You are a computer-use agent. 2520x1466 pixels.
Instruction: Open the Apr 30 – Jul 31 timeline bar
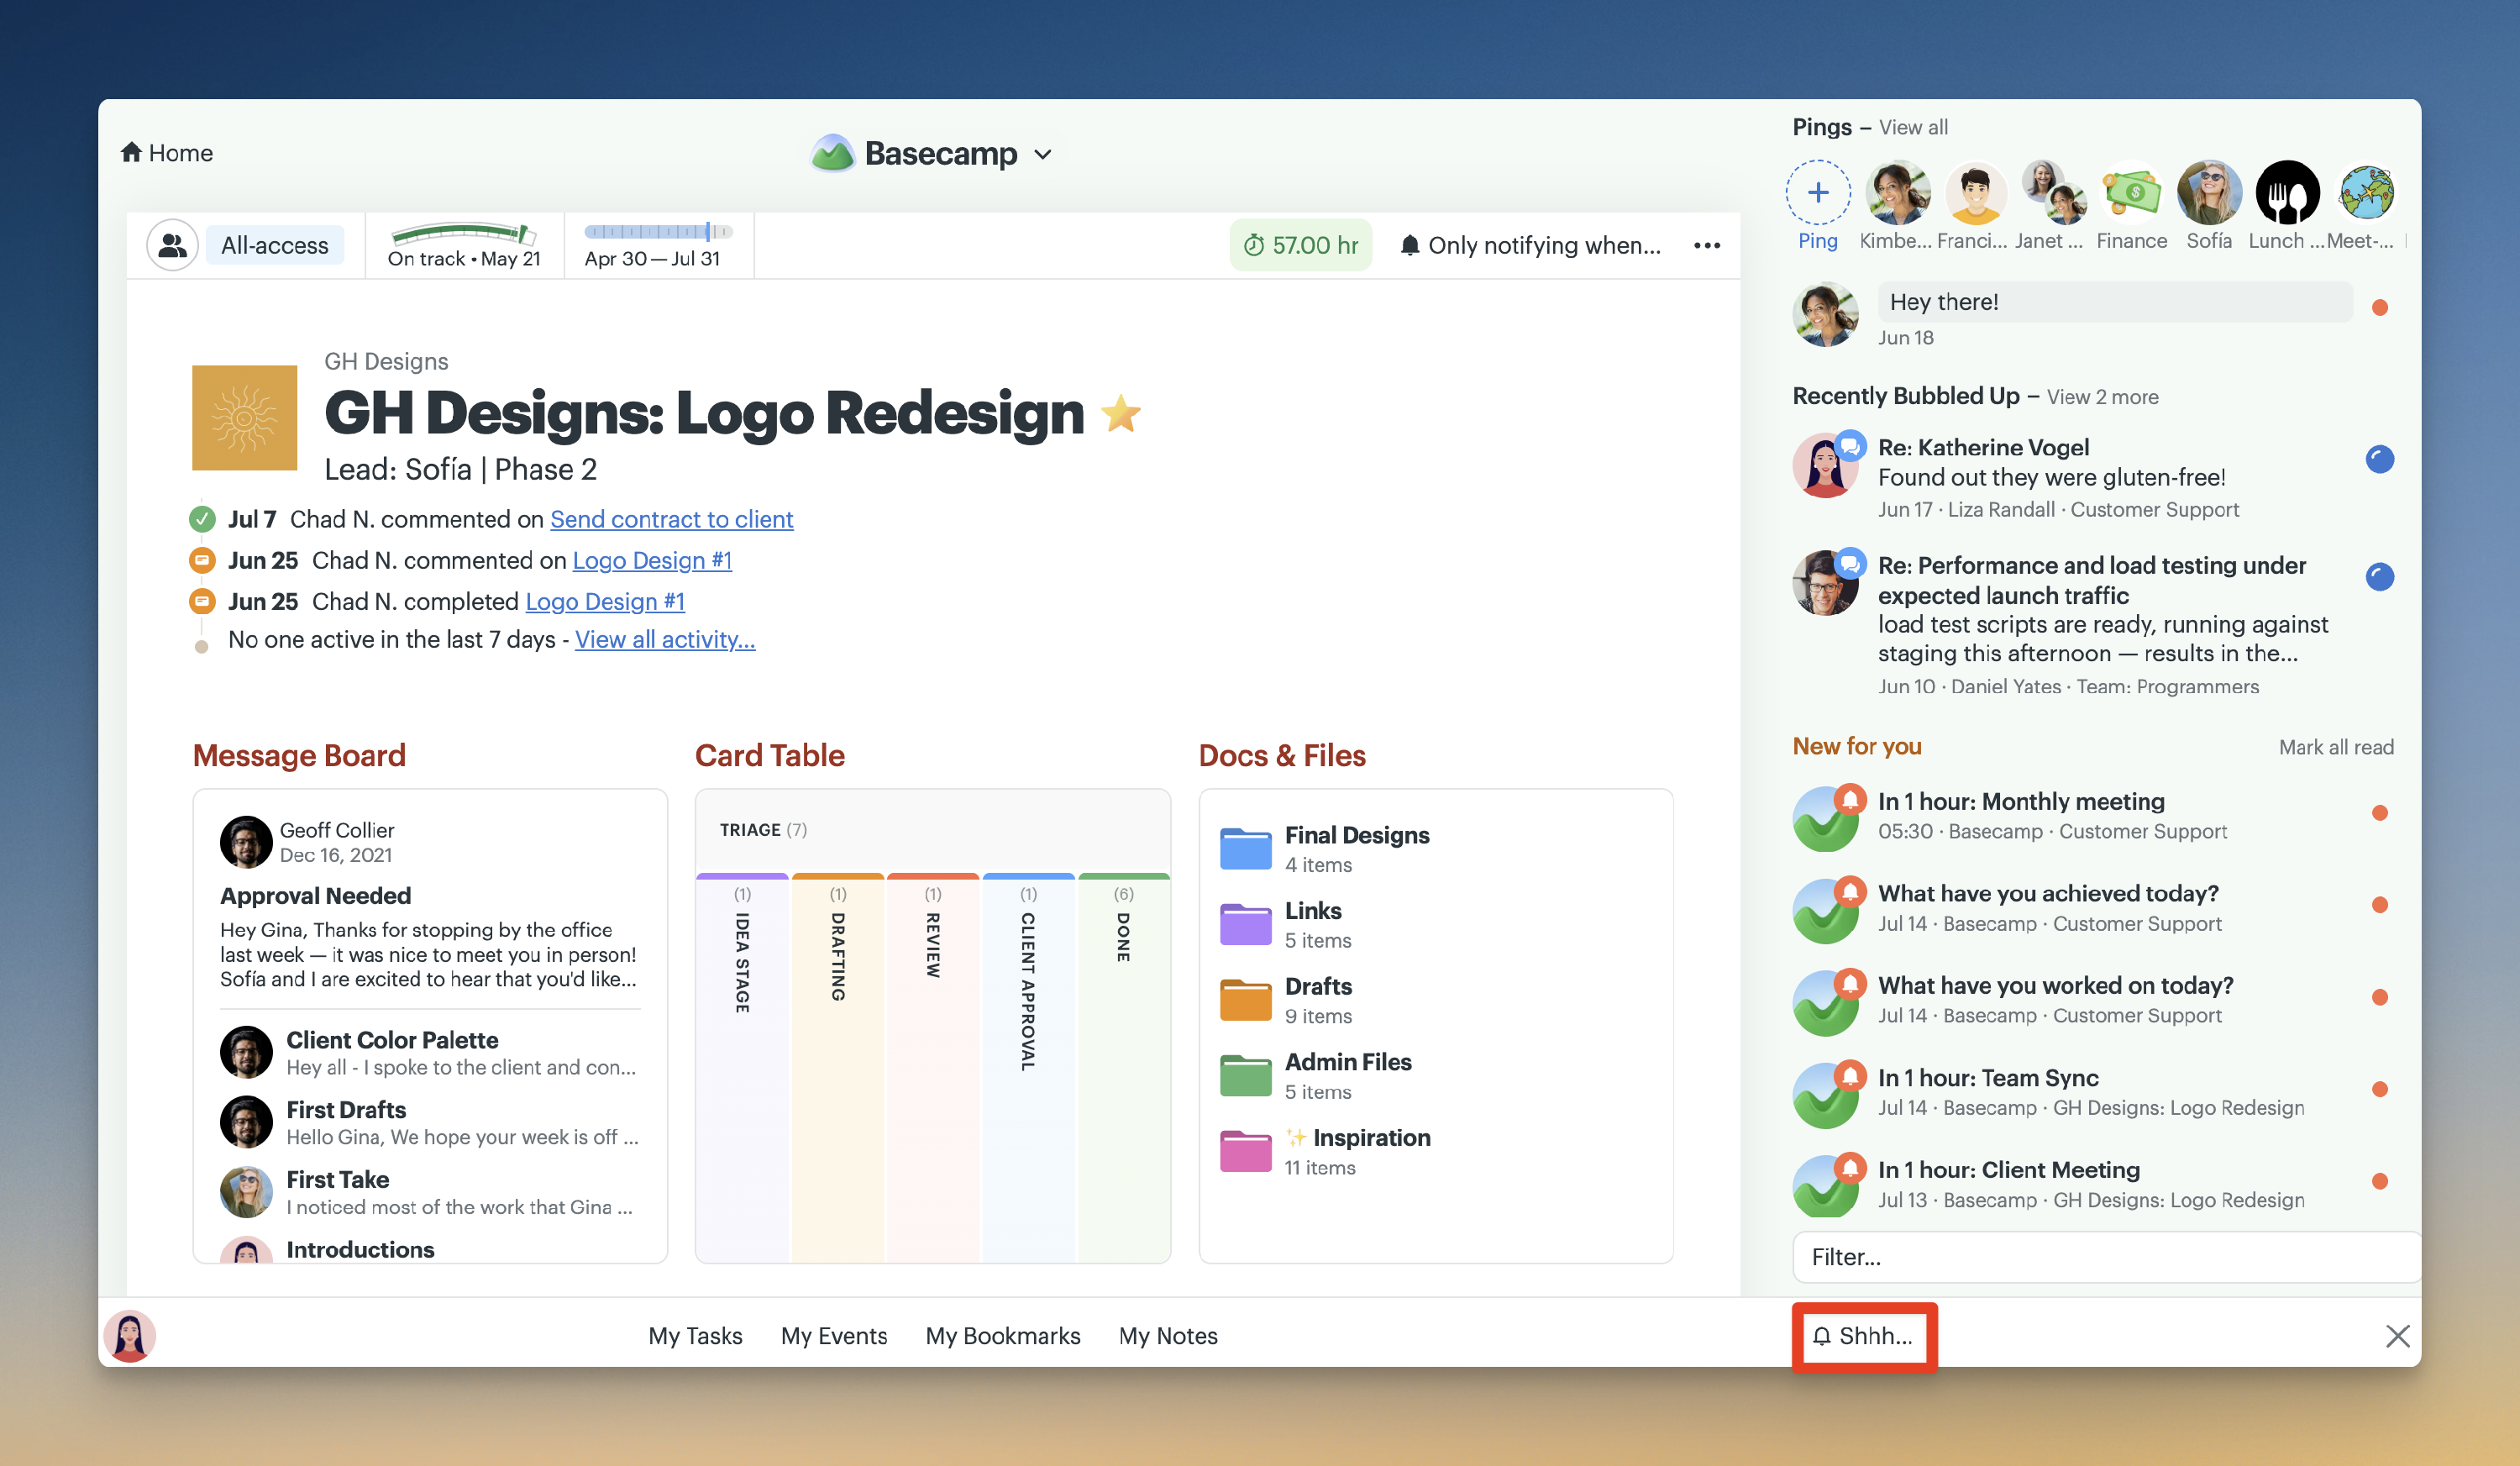657,245
